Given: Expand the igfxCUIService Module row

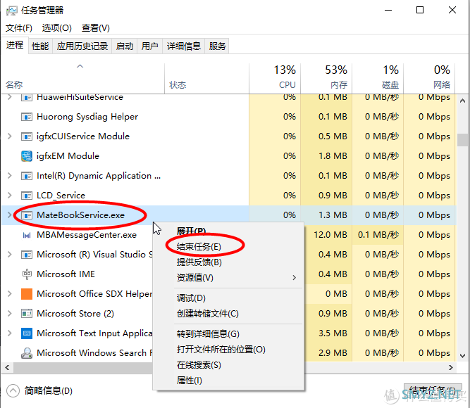Looking at the screenshot, I should [x=10, y=136].
